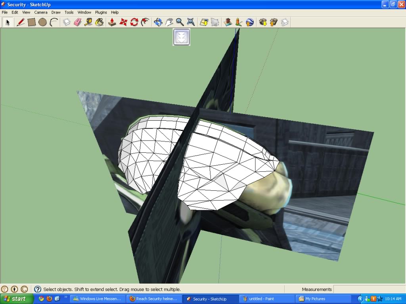This screenshot has height=304, width=406.
Task: Pick the Rotate tool
Action: 134,22
